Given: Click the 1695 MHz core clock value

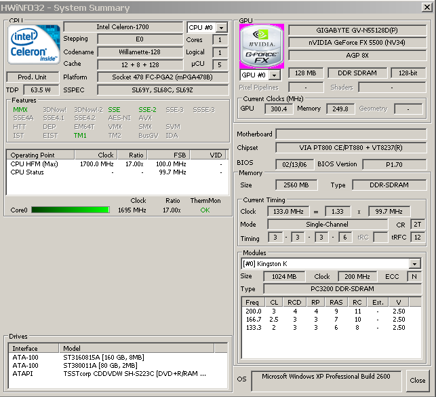Looking at the screenshot, I should coord(132,210).
